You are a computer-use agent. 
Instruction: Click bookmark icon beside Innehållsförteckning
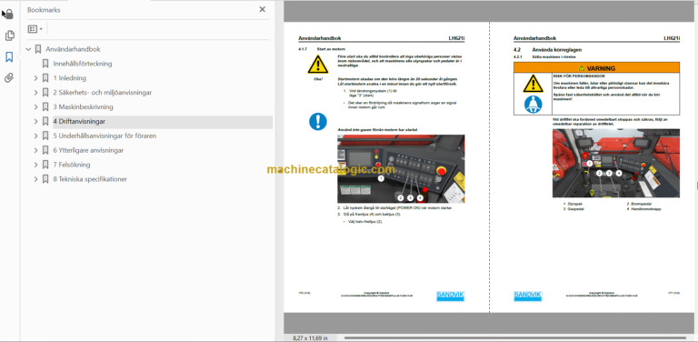pos(45,64)
